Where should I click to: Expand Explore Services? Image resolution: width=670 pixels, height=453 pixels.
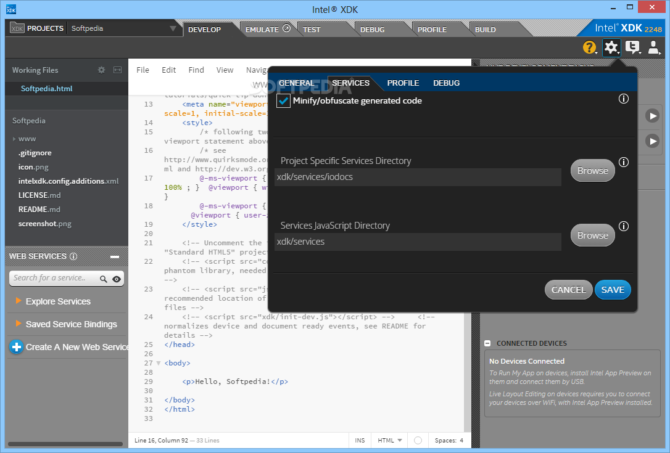pyautogui.click(x=19, y=301)
